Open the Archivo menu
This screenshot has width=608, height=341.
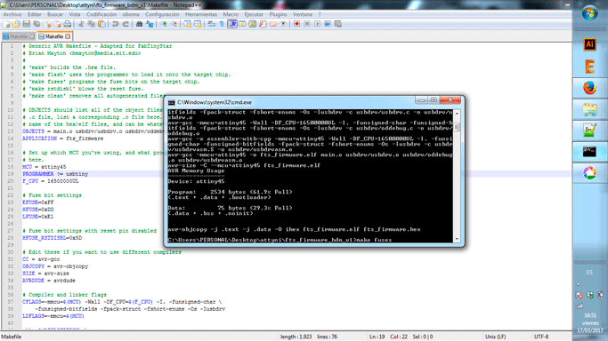12,14
